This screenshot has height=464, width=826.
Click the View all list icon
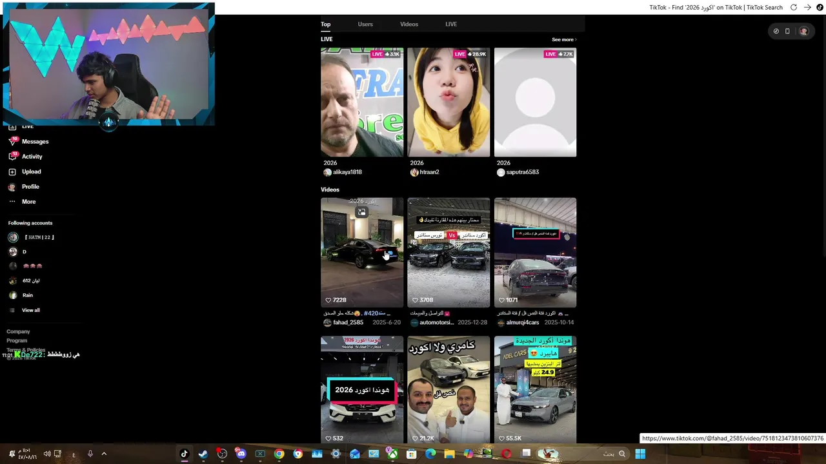pyautogui.click(x=12, y=310)
